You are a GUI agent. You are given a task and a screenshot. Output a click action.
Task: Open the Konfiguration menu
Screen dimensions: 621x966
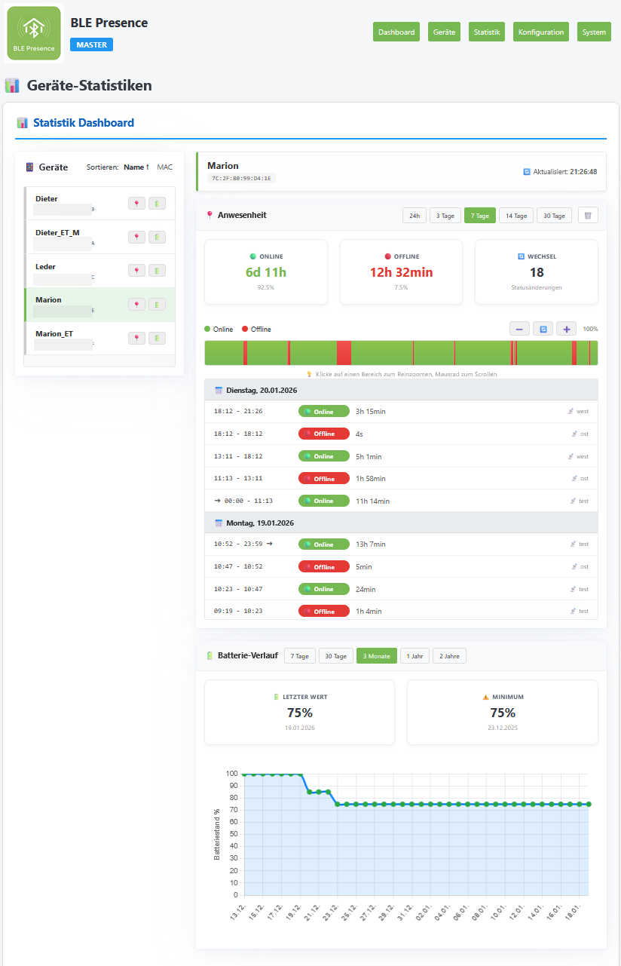(541, 32)
